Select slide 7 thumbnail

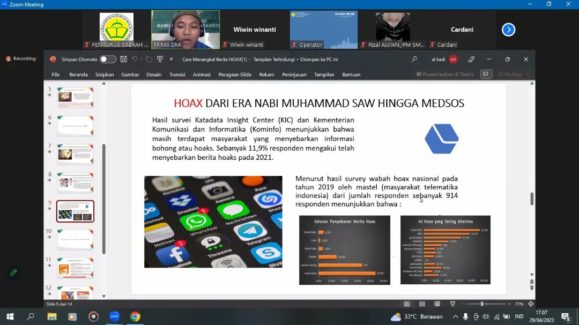point(76,154)
